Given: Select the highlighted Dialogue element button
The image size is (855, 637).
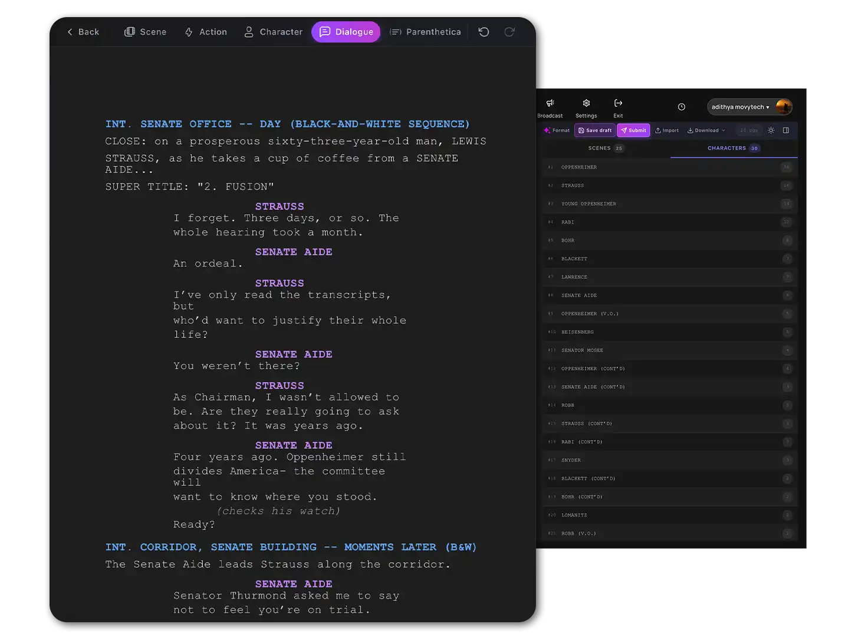Looking at the screenshot, I should coord(346,32).
